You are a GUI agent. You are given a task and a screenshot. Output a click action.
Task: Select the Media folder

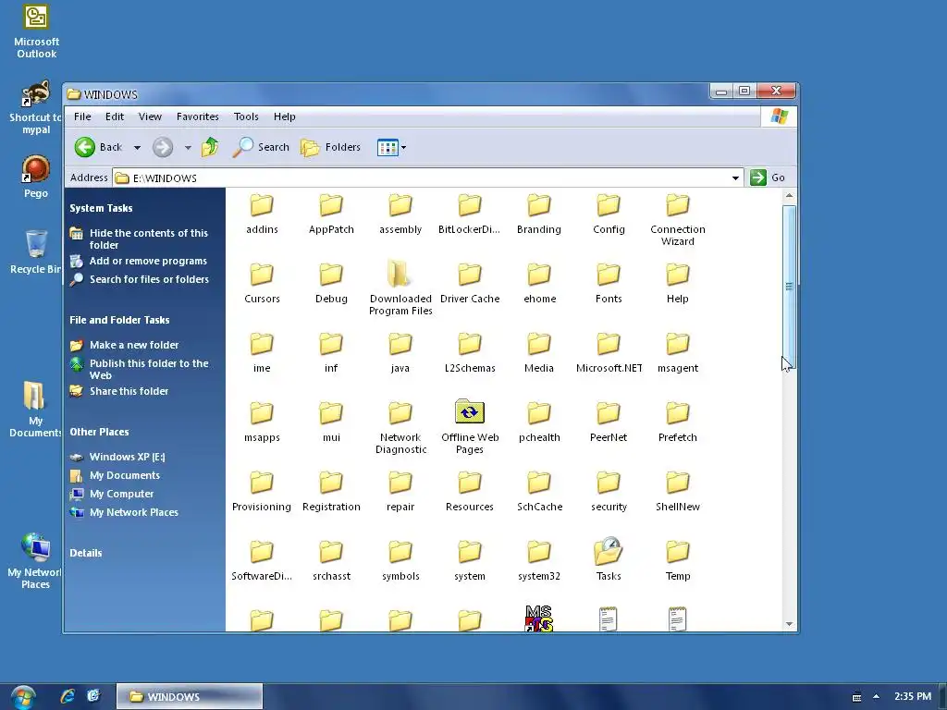click(539, 352)
